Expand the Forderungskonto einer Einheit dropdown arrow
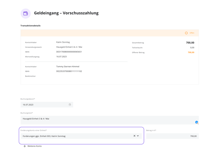This screenshot has width=212, height=153. click(138, 136)
